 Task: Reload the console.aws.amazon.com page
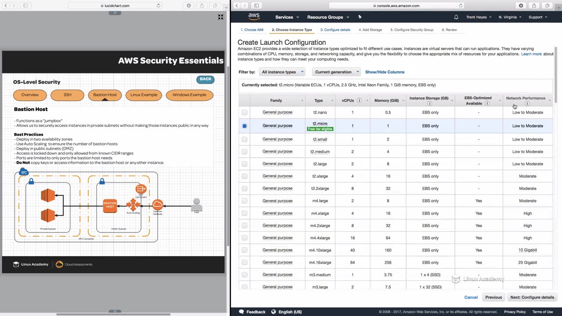tap(461, 6)
